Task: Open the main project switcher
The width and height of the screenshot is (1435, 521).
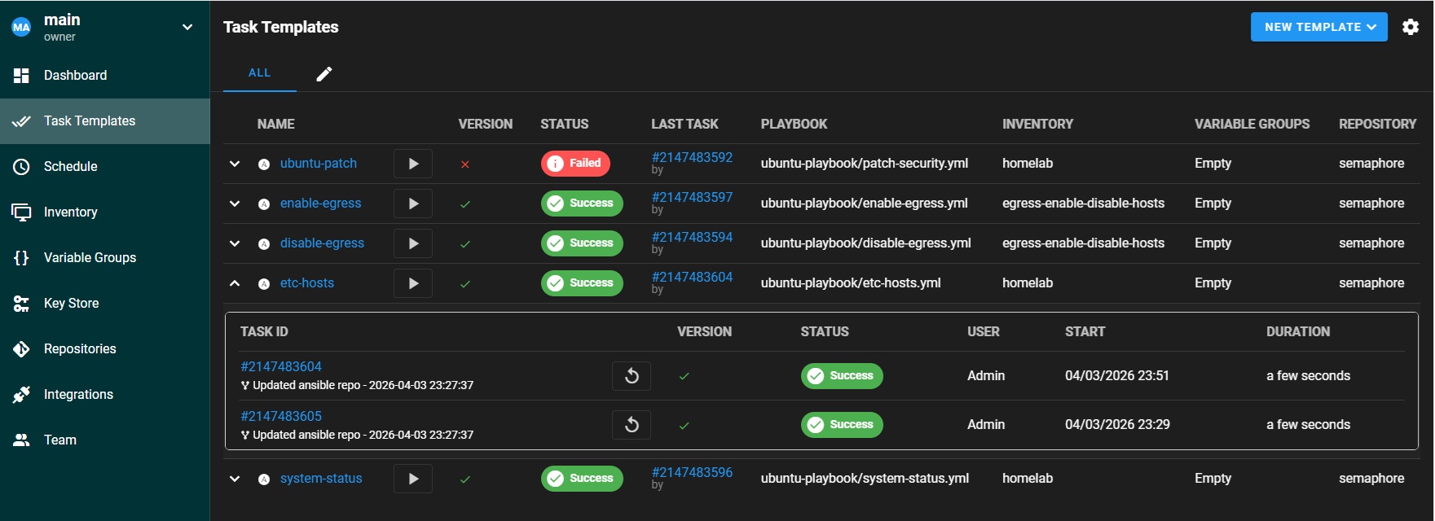Action: (x=187, y=28)
